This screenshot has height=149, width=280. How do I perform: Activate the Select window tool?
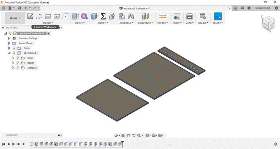(218, 16)
